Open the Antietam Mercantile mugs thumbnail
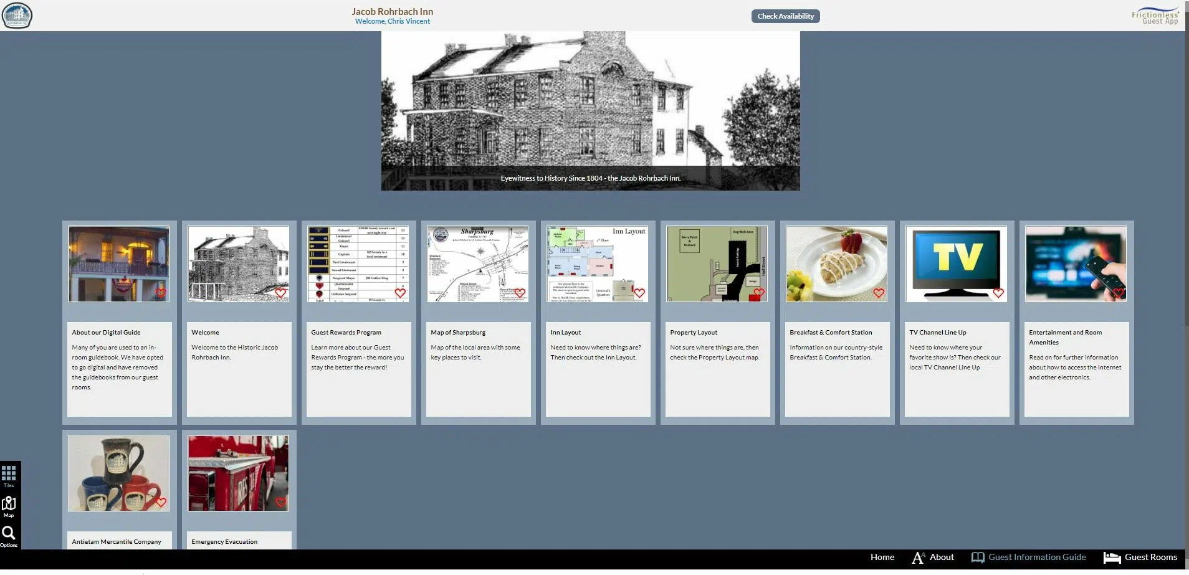 pos(118,473)
